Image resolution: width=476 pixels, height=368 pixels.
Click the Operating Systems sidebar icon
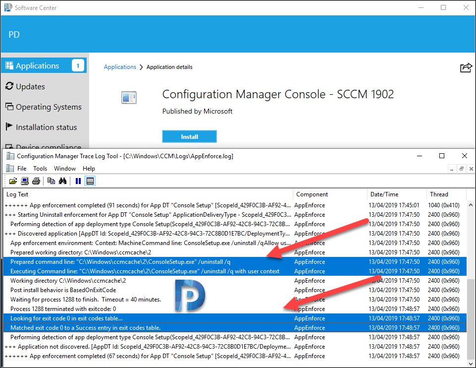pyautogui.click(x=9, y=107)
